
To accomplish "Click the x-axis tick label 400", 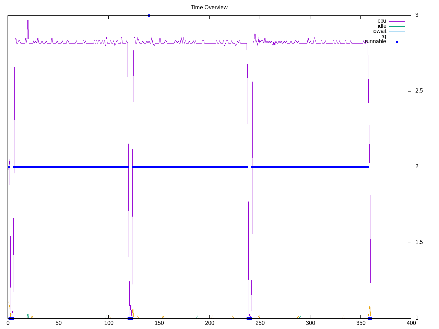I will (411, 323).
